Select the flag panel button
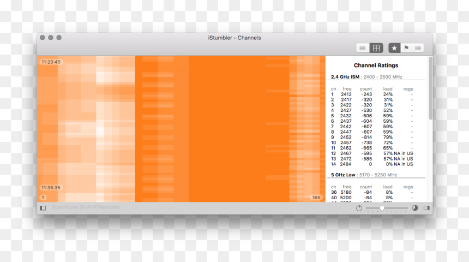Image resolution: width=469 pixels, height=262 pixels. click(x=406, y=48)
